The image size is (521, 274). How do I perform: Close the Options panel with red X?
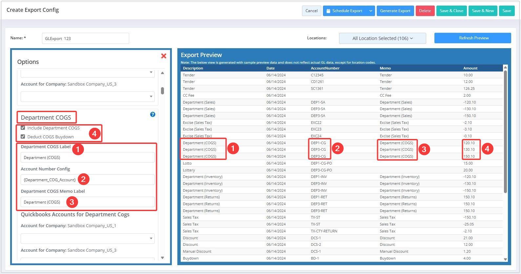[x=164, y=56]
